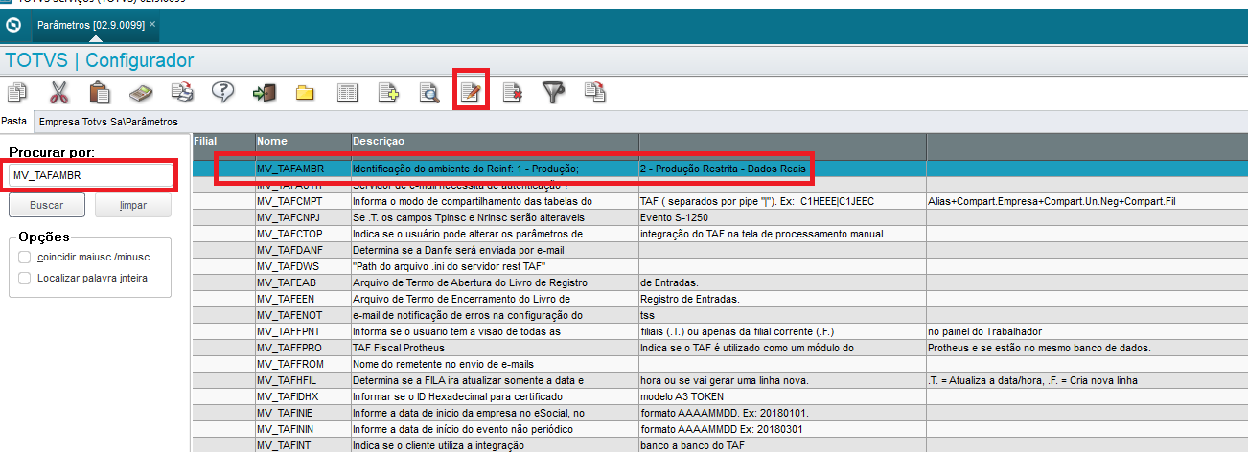Viewport: 1248px width, 452px height.
Task: Select the MV_TAFAMBR row name cell
Action: (302, 169)
